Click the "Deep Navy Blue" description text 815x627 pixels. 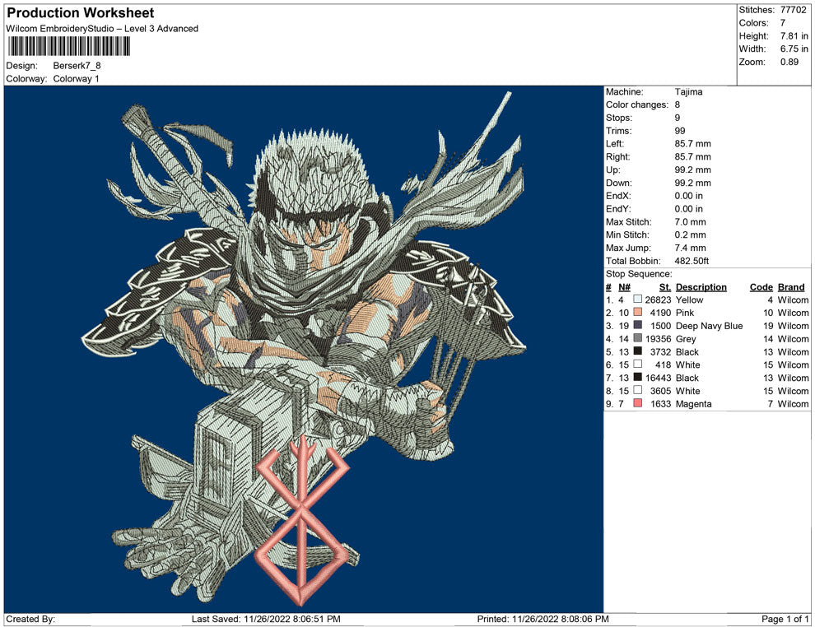pos(709,326)
